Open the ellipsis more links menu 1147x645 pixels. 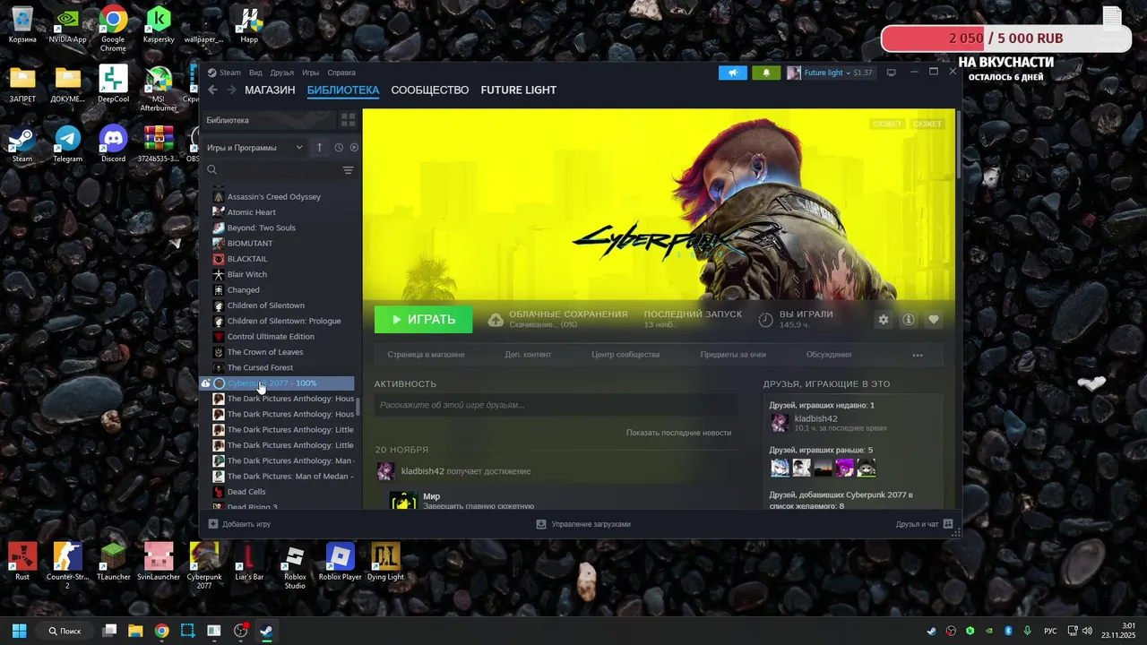click(x=918, y=355)
